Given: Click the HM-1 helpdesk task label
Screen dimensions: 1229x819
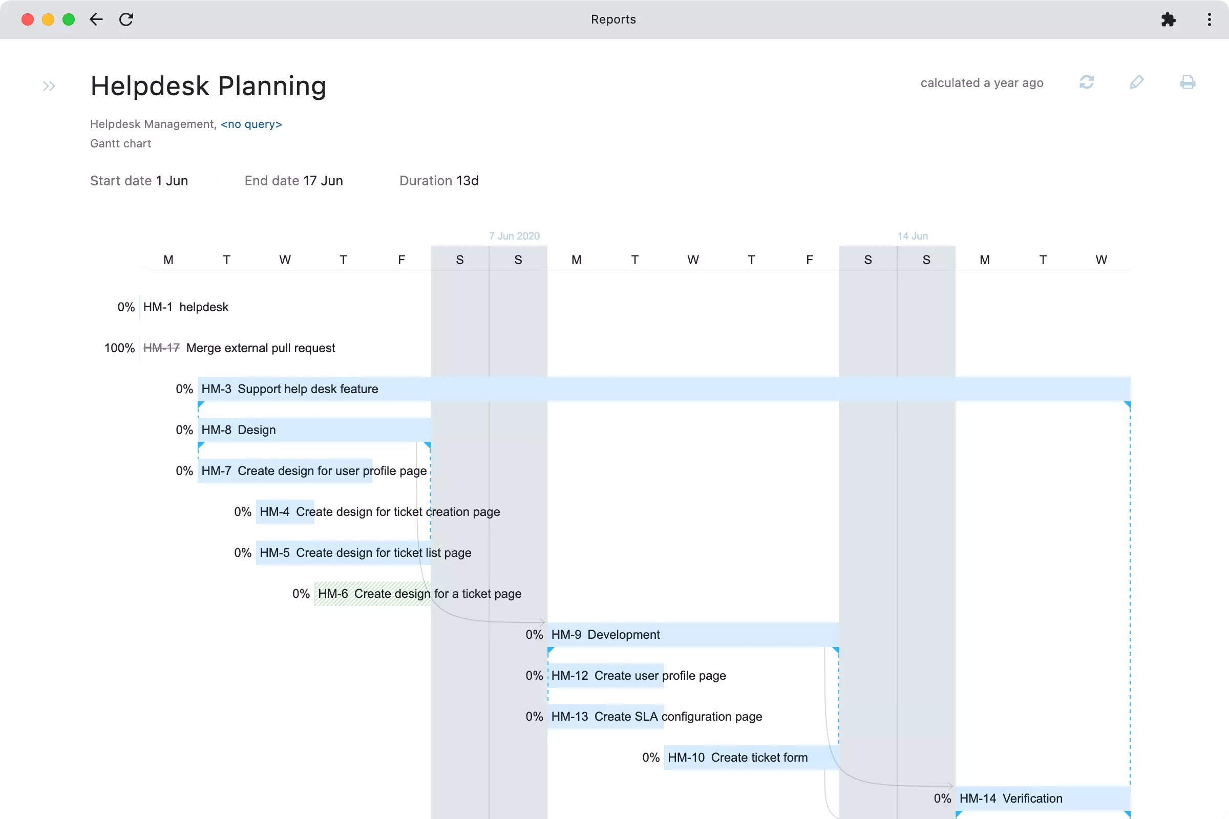Looking at the screenshot, I should click(185, 307).
